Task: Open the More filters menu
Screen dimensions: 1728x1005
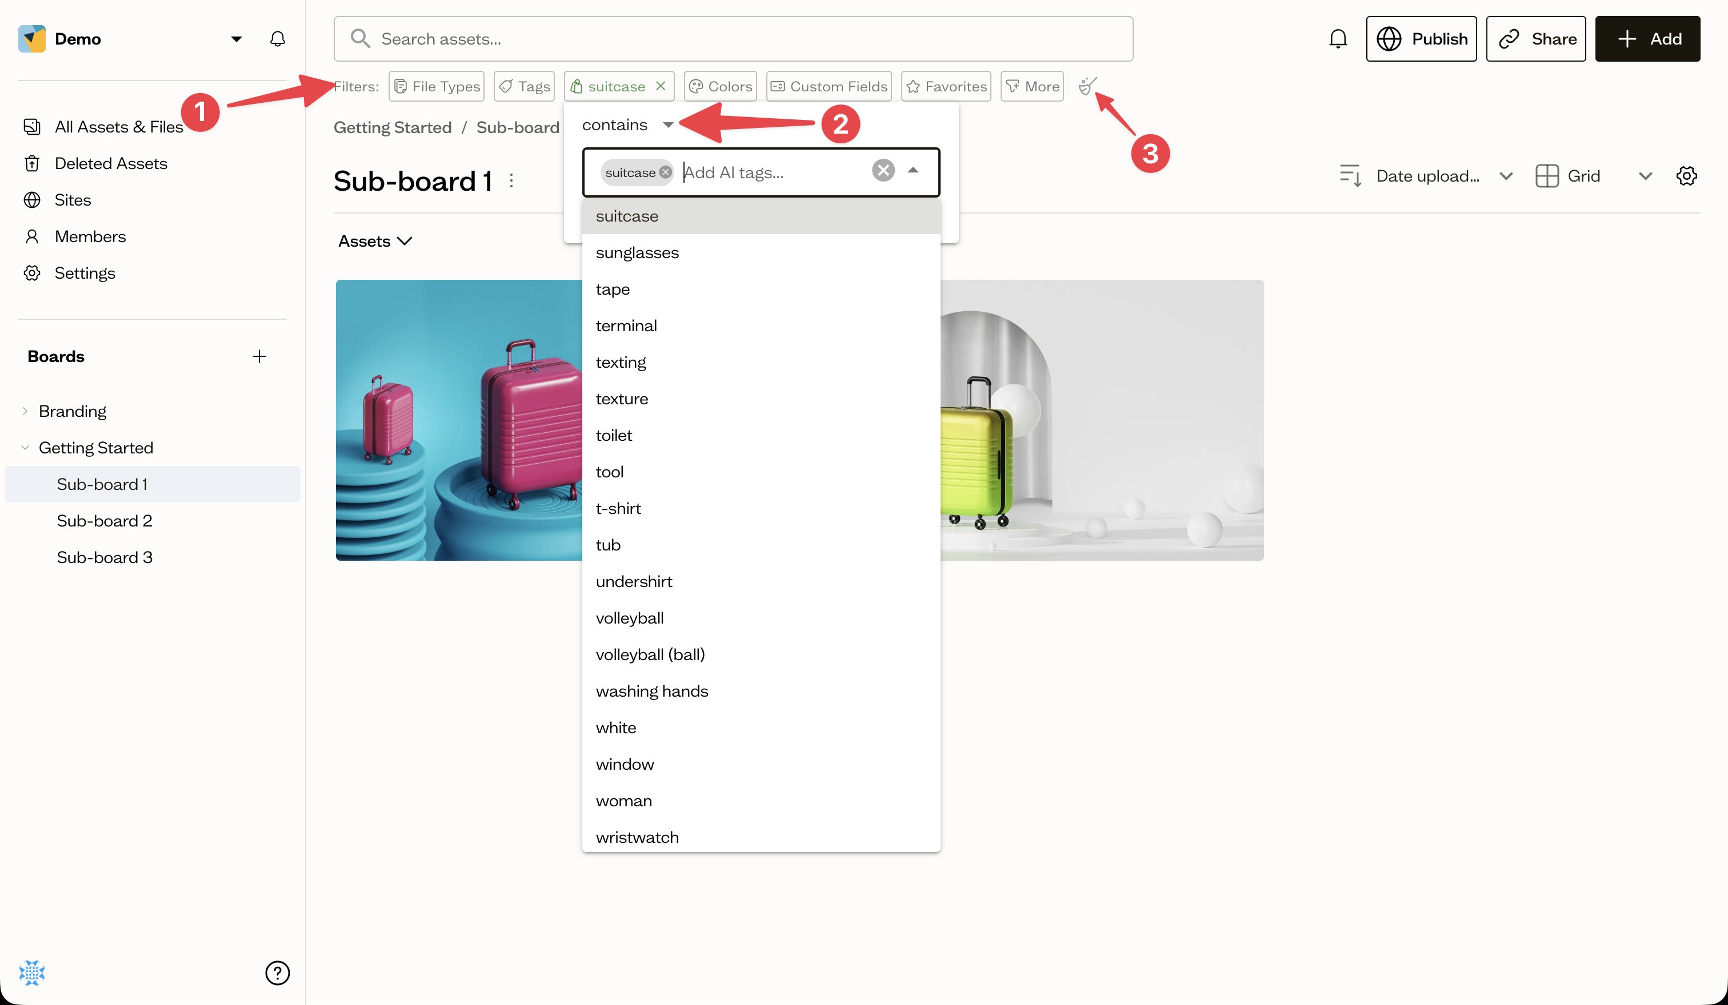Action: [1032, 86]
